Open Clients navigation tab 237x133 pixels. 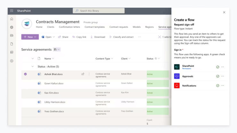point(51,27)
